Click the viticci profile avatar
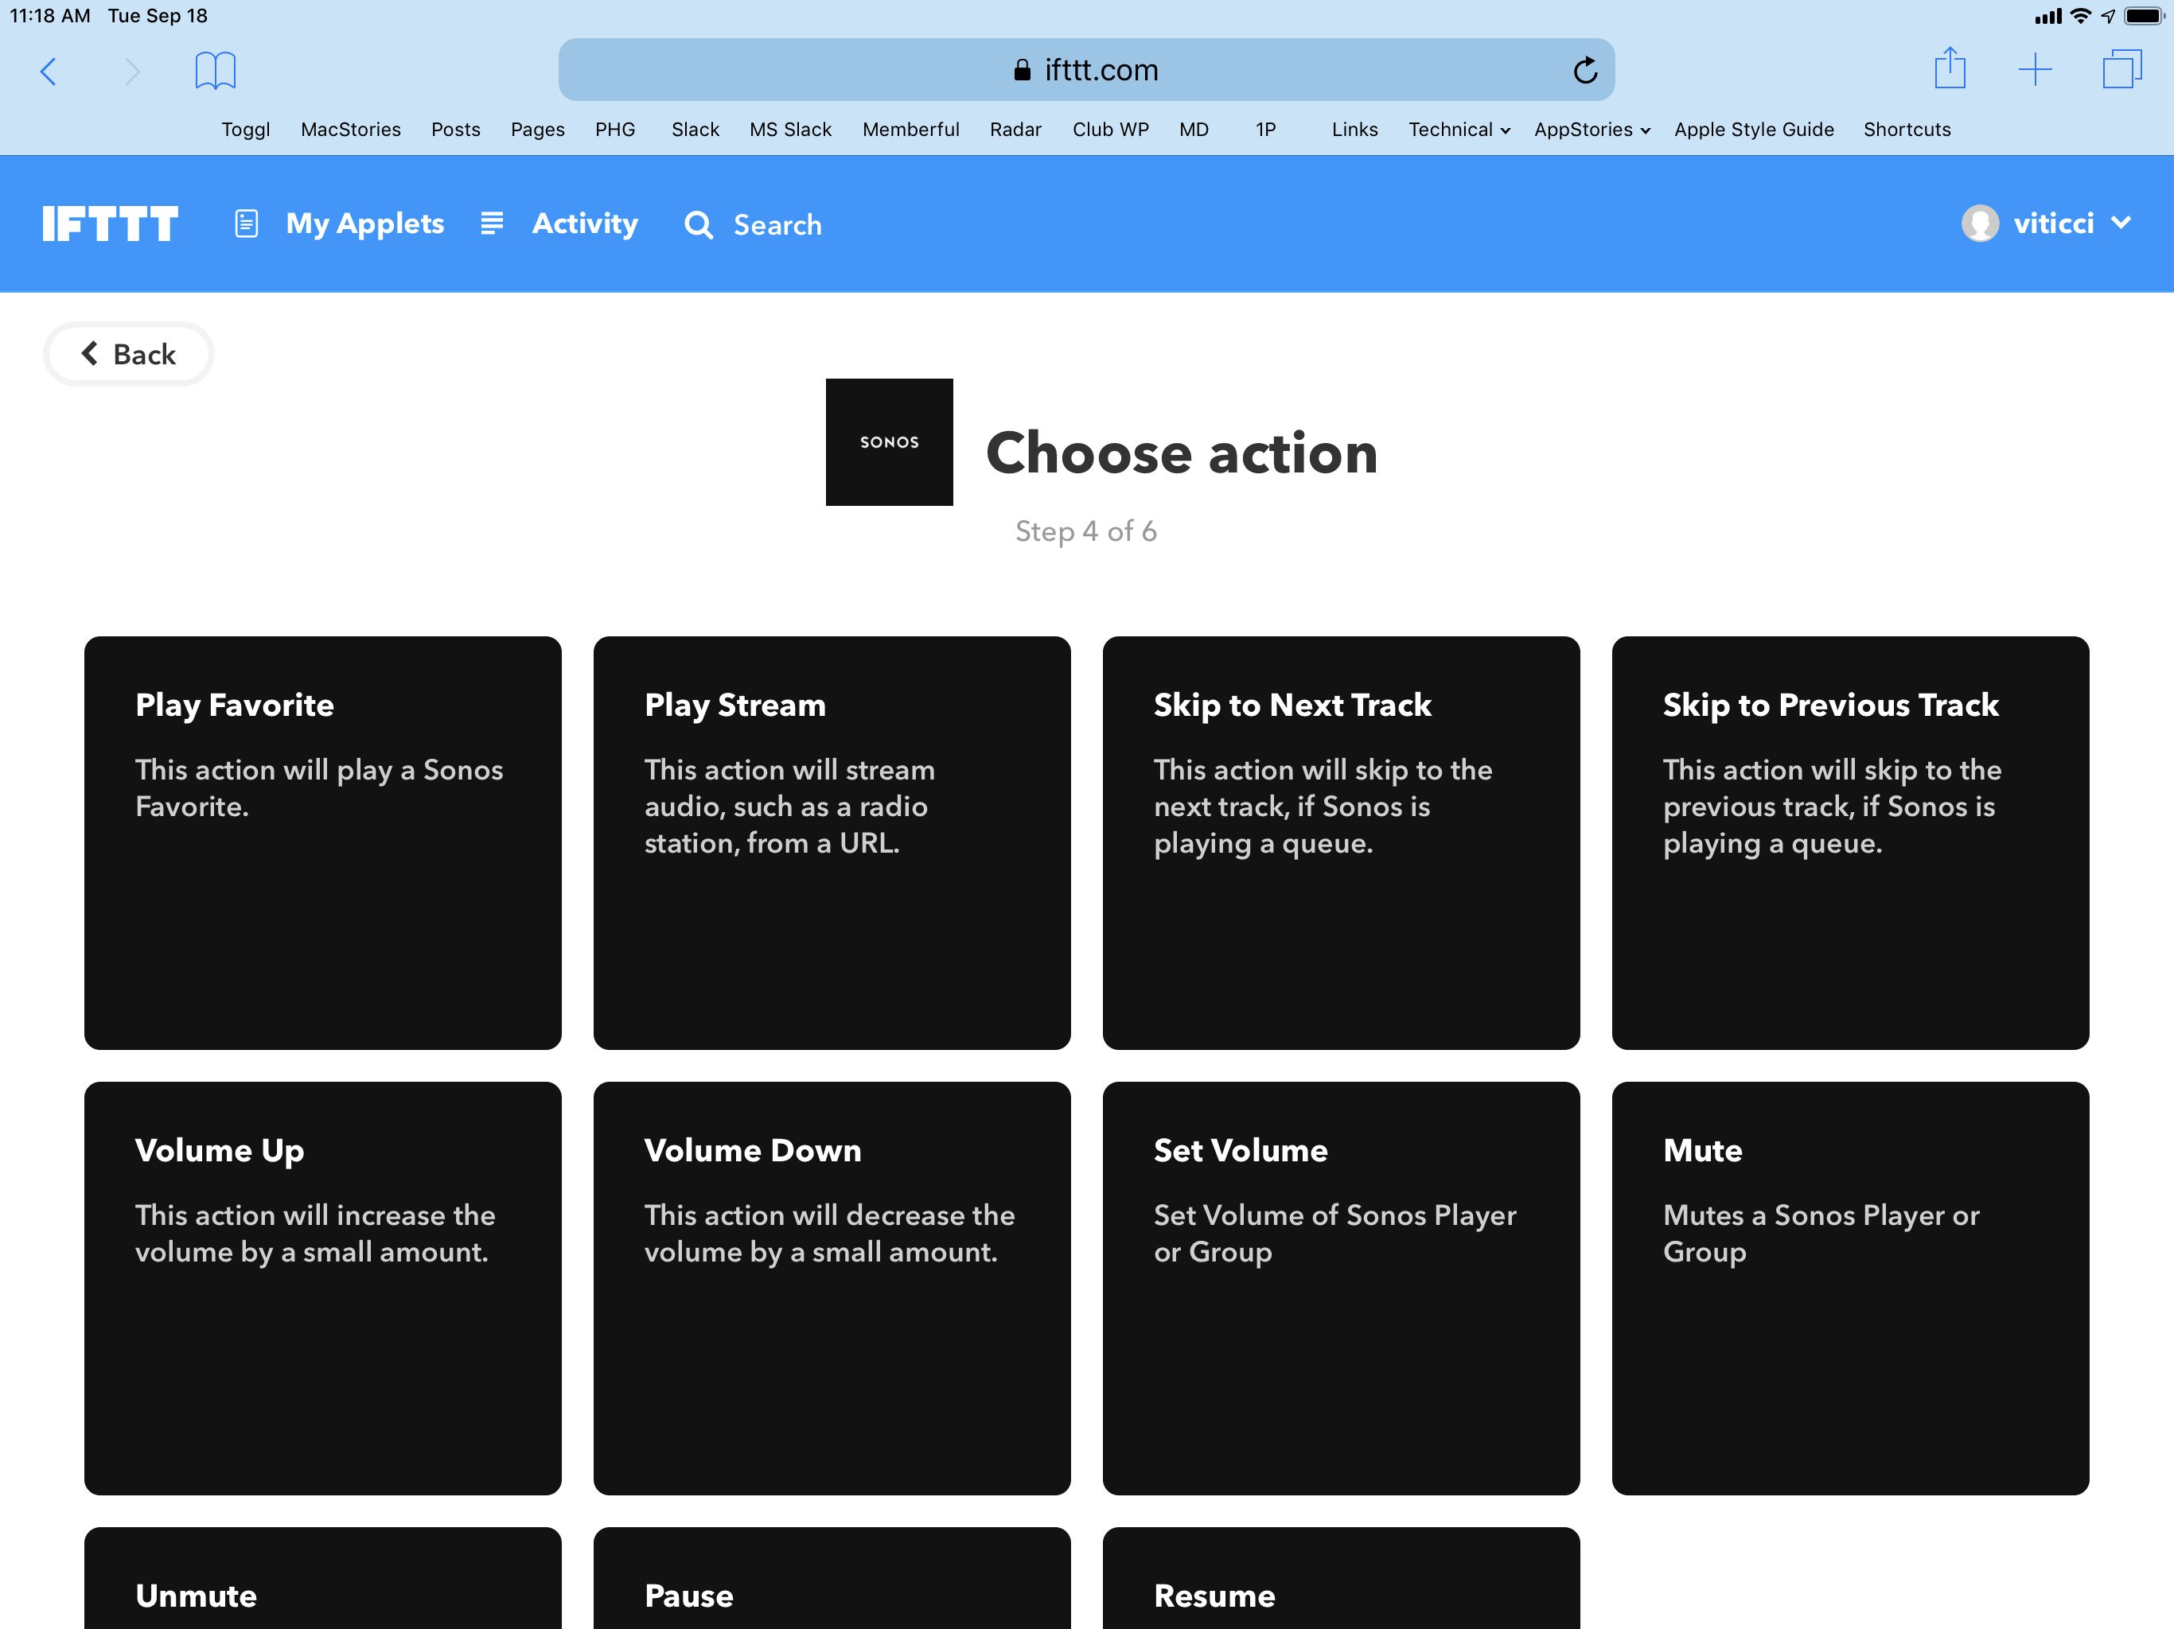Viewport: 2174px width, 1629px height. (1979, 223)
